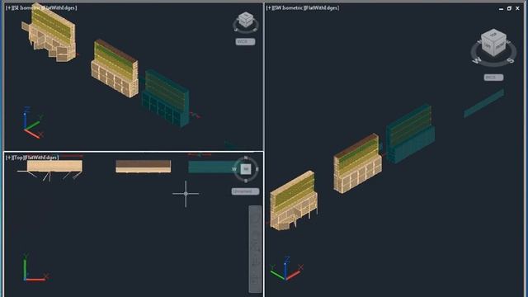
Task: Click the S compass letter in the SW Isometric viewport
Action: 511,60
